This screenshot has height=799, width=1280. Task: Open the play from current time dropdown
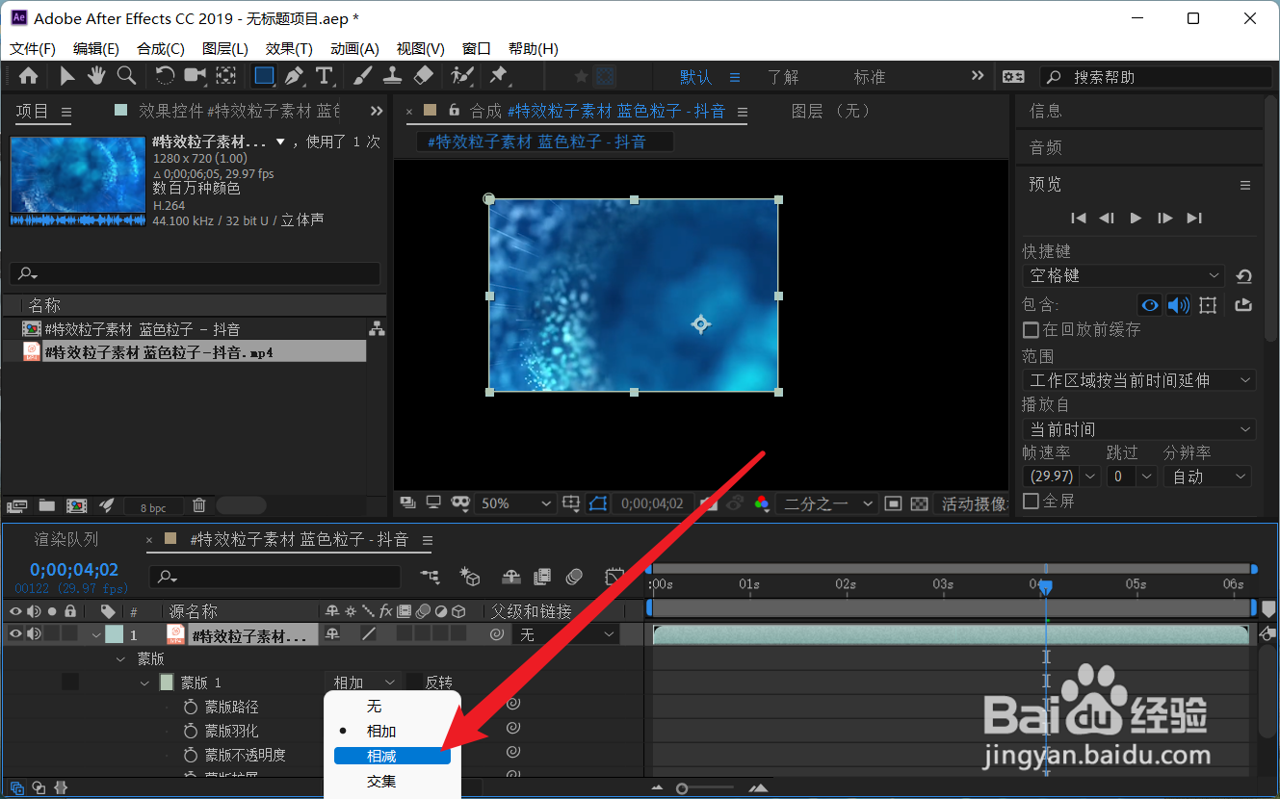[x=1139, y=429]
